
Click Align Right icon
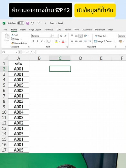click(80, 41)
